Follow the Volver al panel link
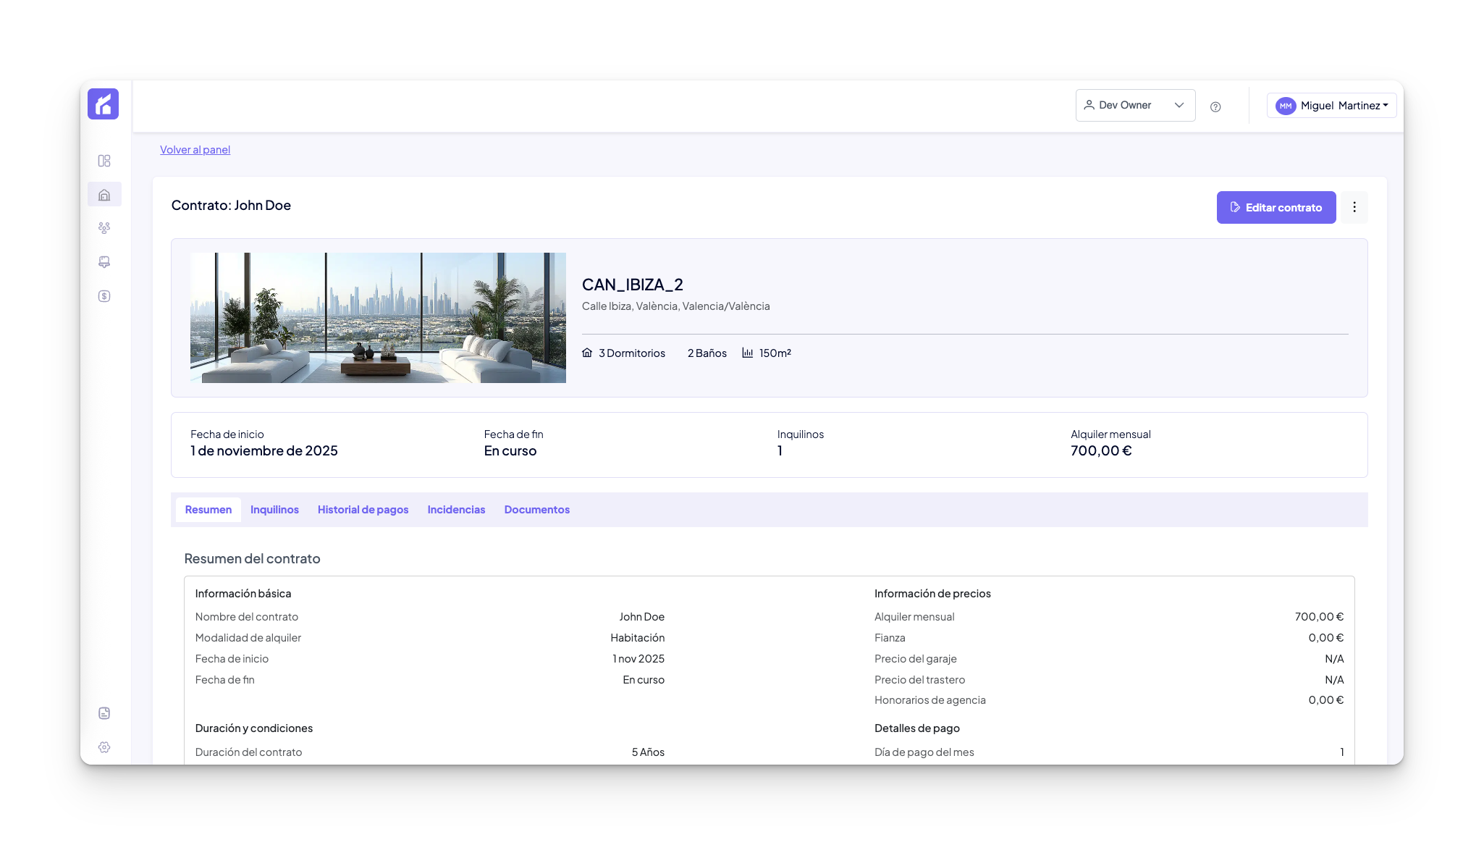Screen dimensions: 1484x845 coord(195,150)
